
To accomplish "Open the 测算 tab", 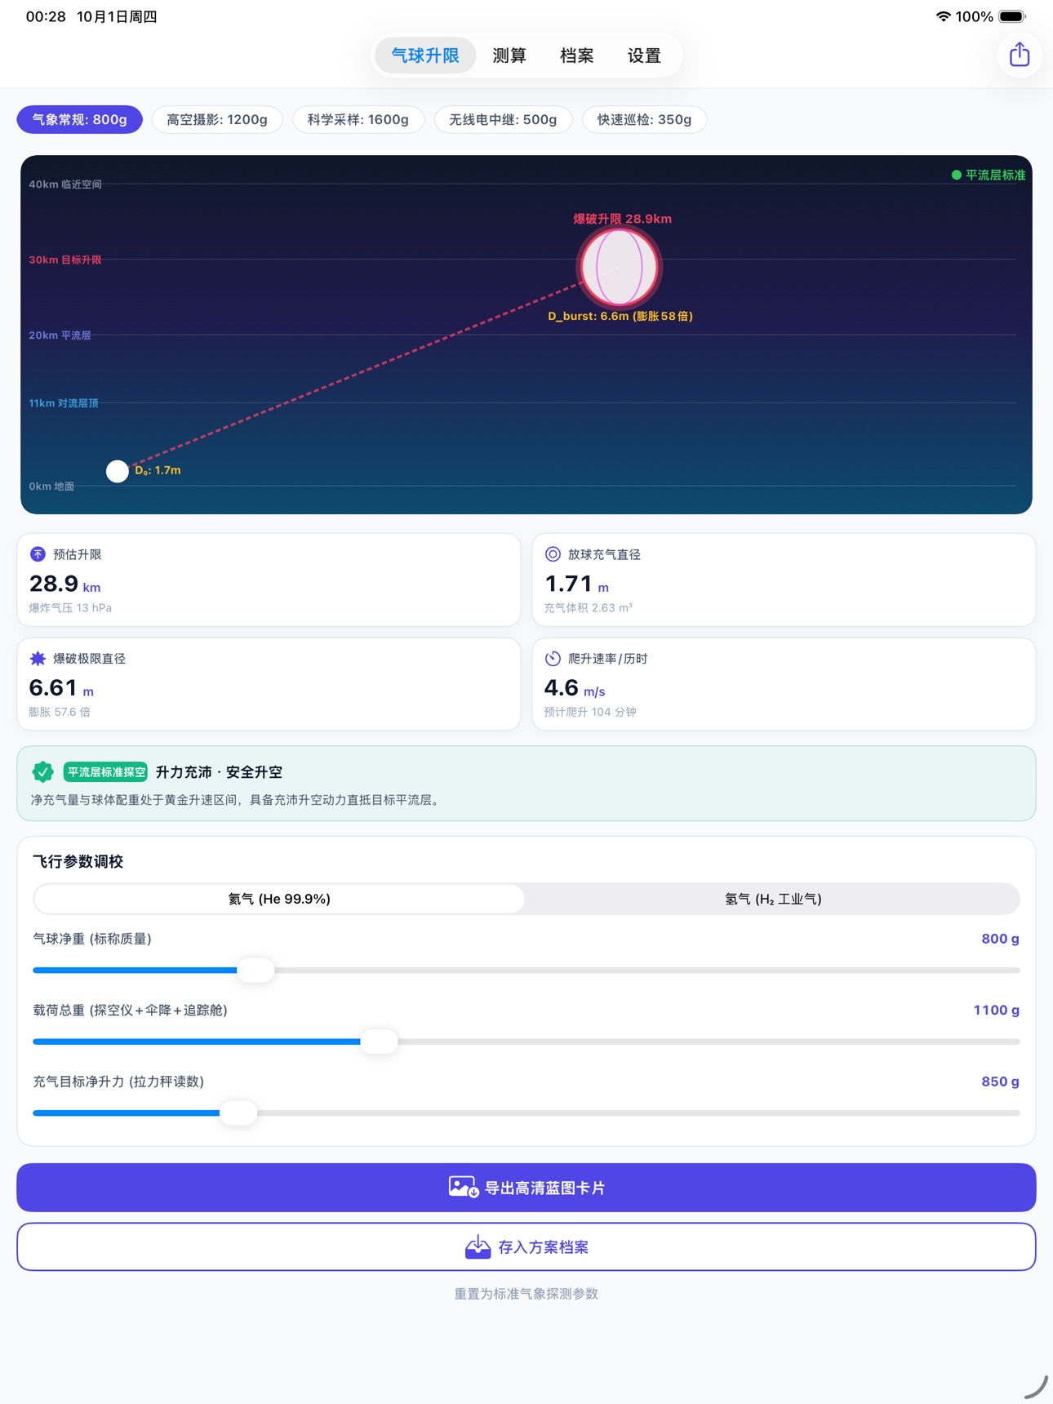I will pyautogui.click(x=509, y=56).
